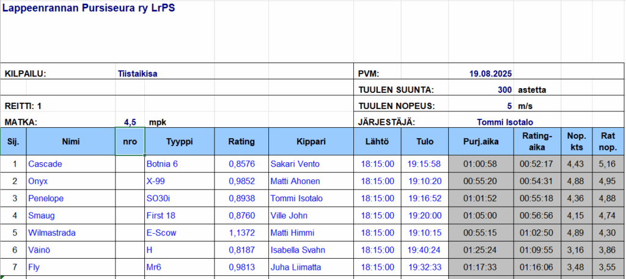Viewport: 626px width, 279px height.
Task: Click the TUULEN NOPEUS label cell
Action: [x=396, y=106]
